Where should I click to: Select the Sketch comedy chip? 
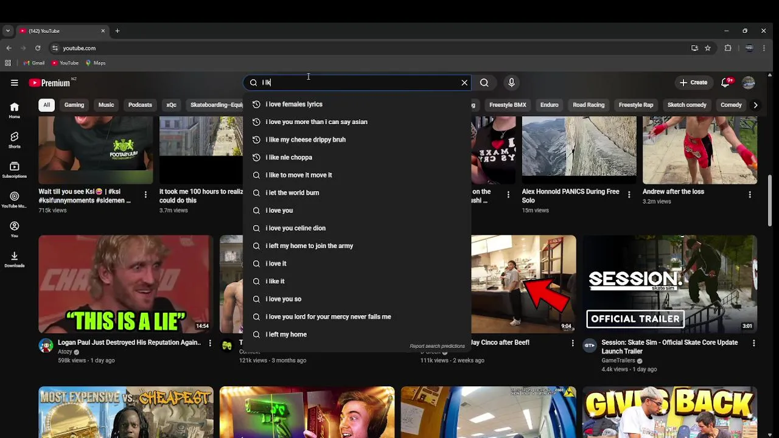686,105
